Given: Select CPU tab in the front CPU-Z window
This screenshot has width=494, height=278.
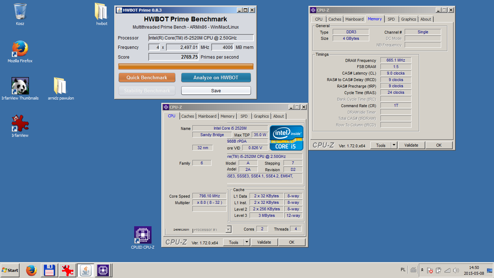Looking at the screenshot, I should click(x=171, y=116).
